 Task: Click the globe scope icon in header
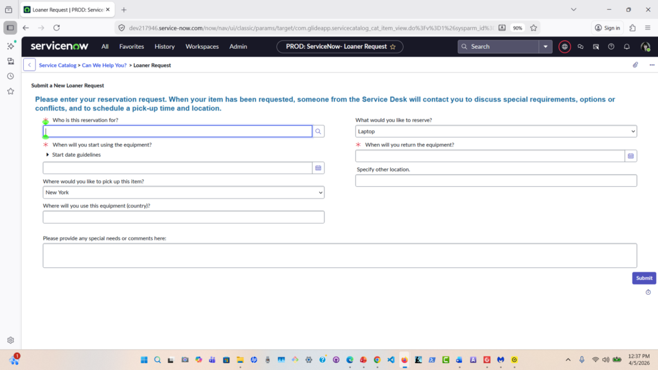tap(565, 47)
